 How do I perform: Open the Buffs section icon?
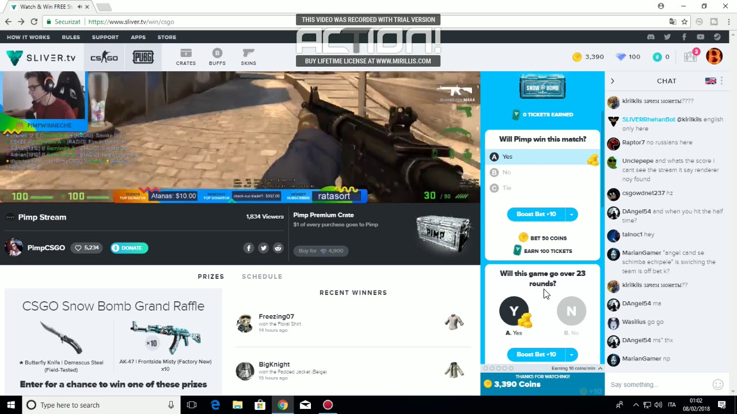(x=217, y=57)
